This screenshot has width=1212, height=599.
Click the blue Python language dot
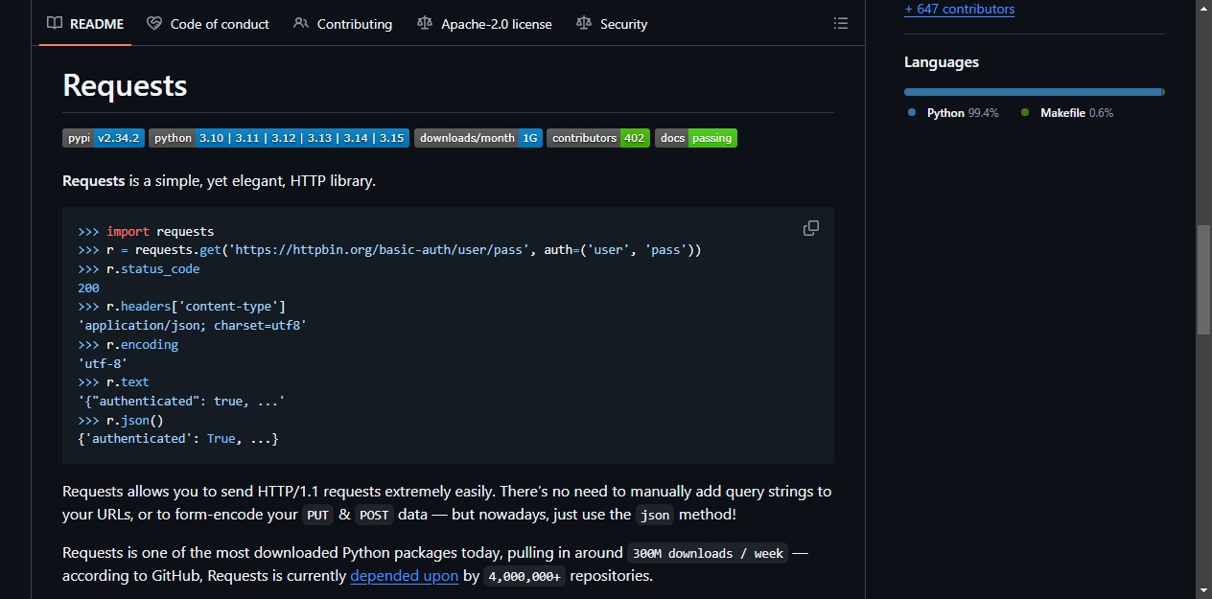point(912,112)
